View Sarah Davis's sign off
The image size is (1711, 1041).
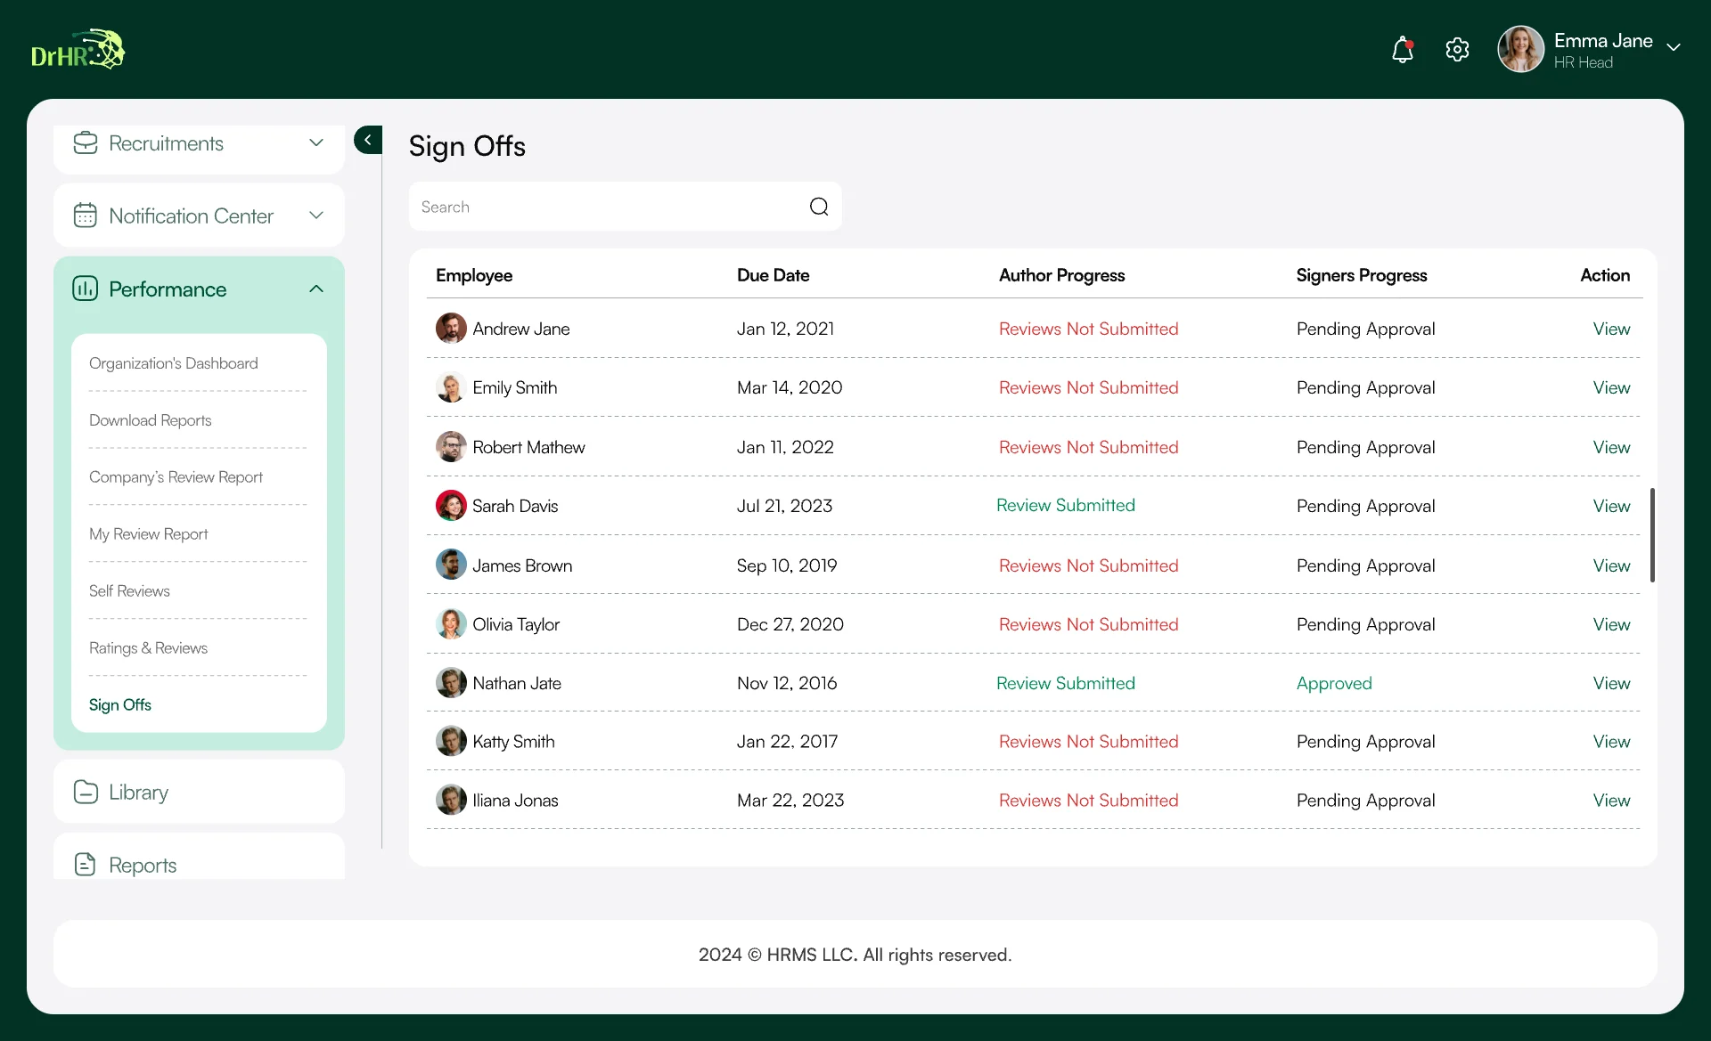(1611, 506)
